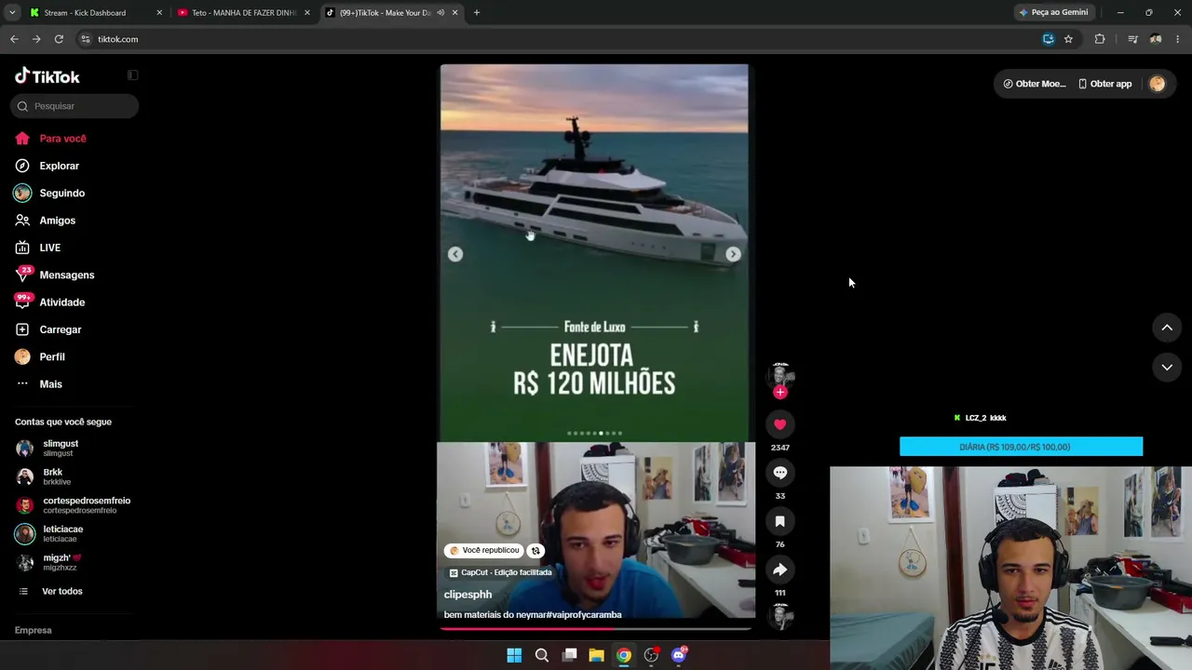Screen dimensions: 1192x670
Task: Open Chrome three-dot menu
Action: point(1178,39)
